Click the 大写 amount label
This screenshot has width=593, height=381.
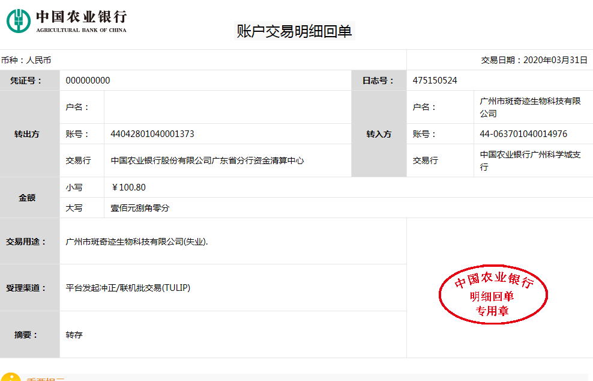click(74, 208)
